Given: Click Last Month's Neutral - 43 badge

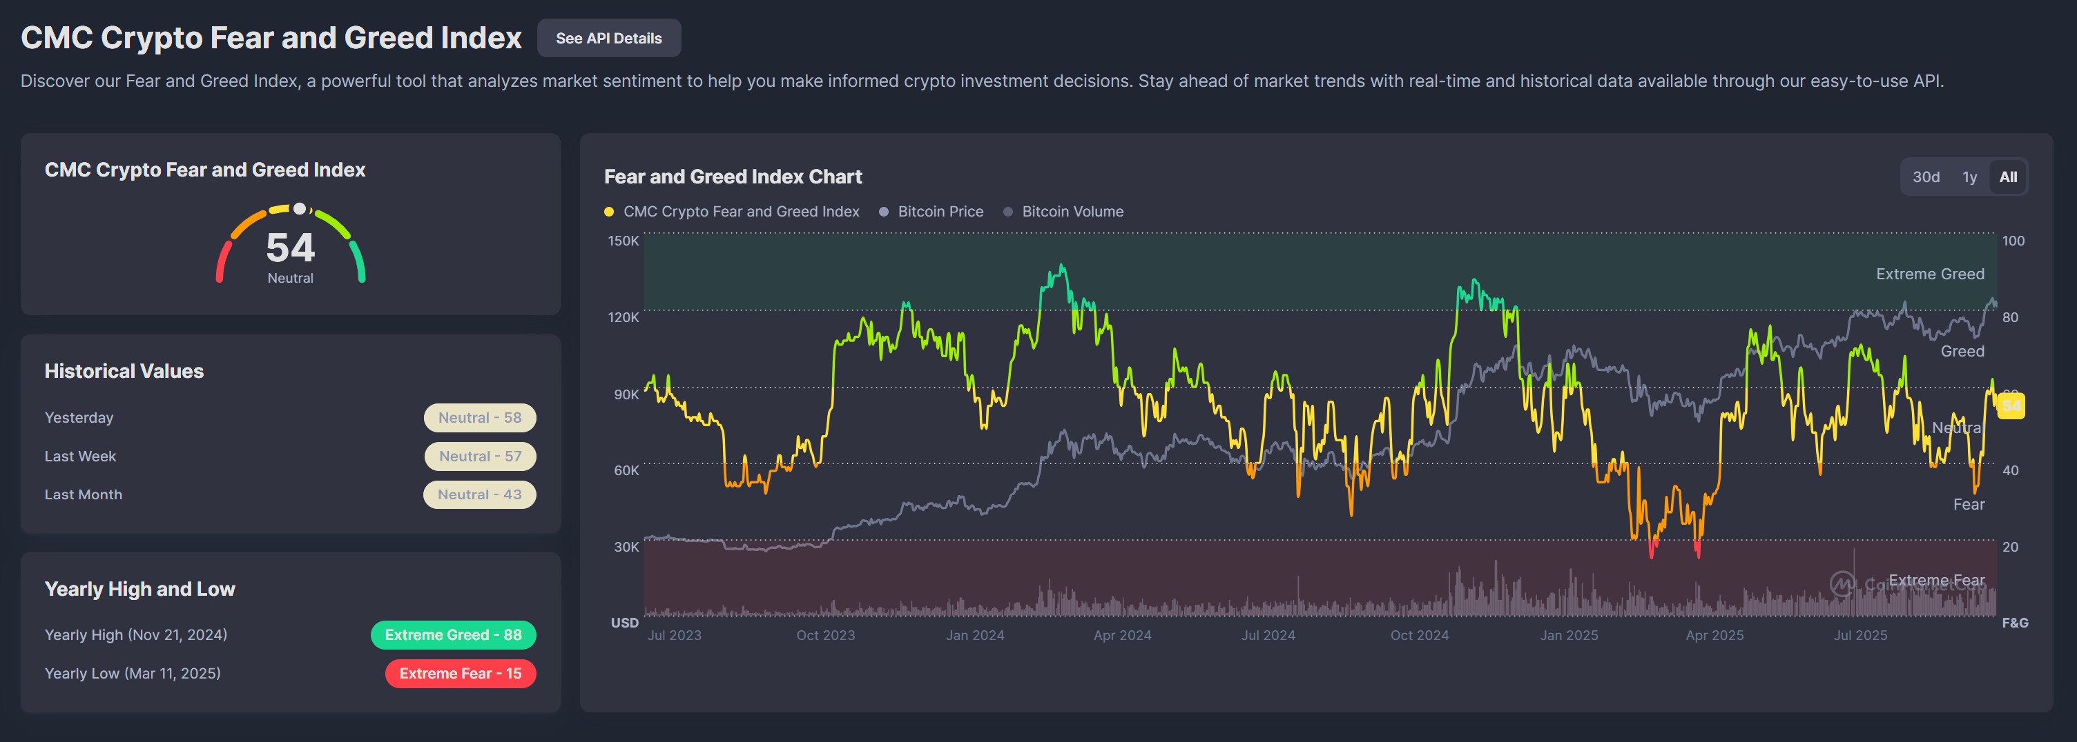Looking at the screenshot, I should point(480,494).
